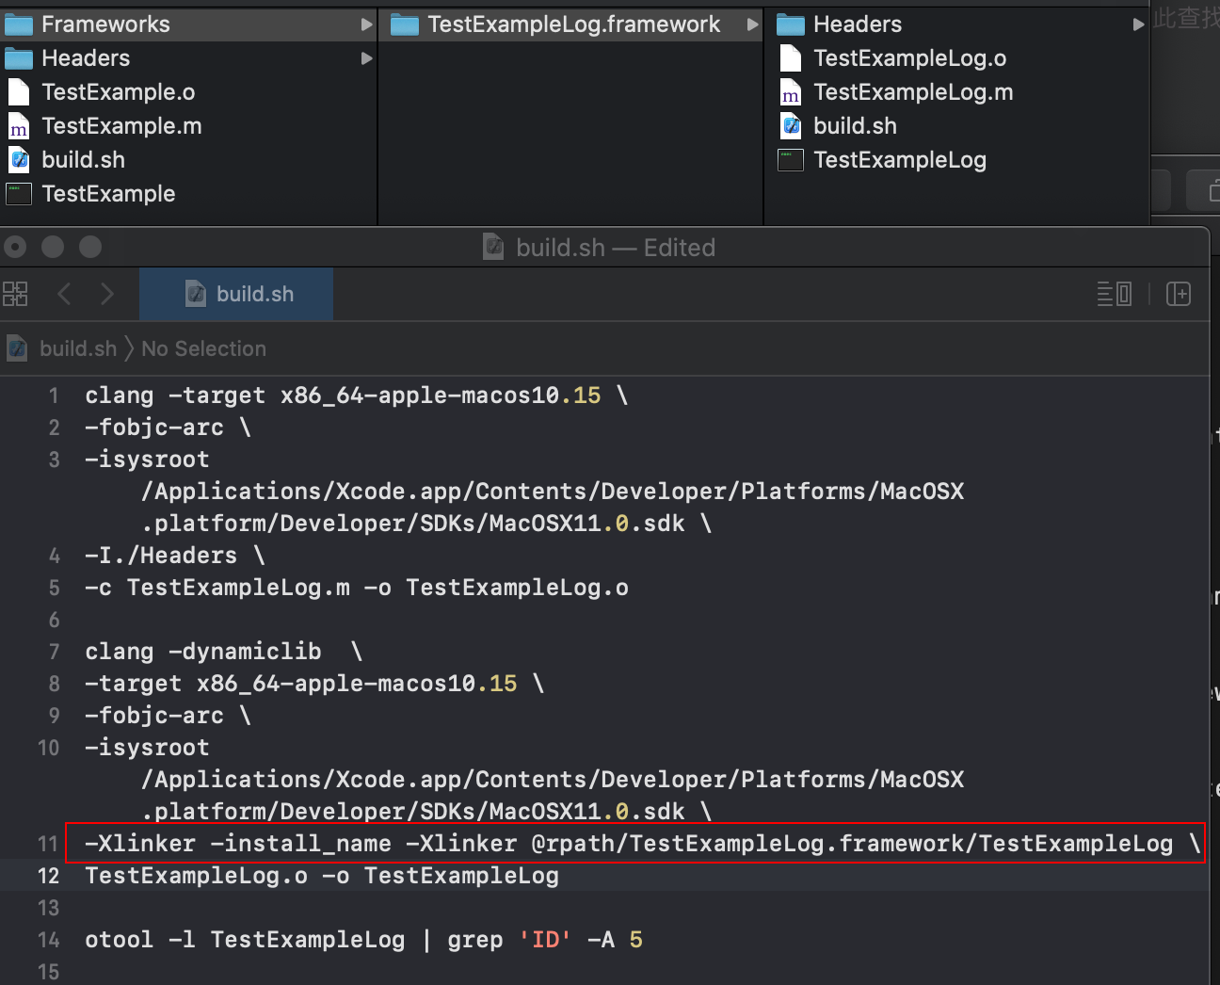Place cursor on clang -dynamiclib line
Screen dimensions: 1220x985
[x=224, y=652]
